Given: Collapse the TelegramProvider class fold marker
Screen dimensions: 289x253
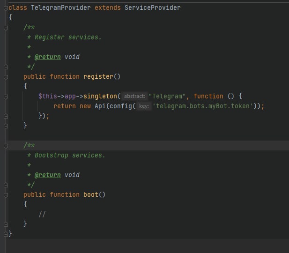Looking at the screenshot, I should click(x=6, y=8).
